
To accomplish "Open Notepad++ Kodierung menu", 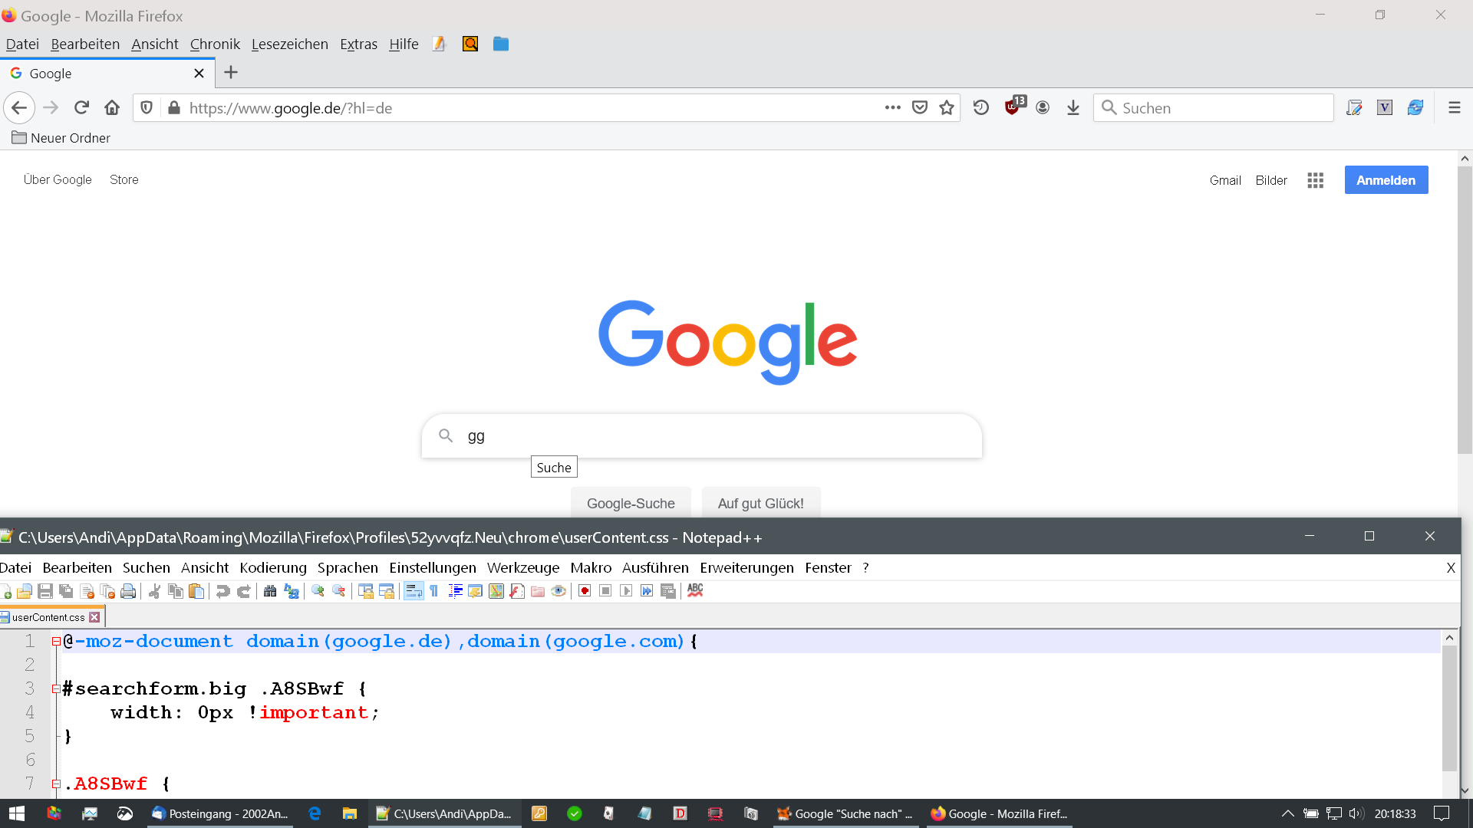I will [273, 568].
